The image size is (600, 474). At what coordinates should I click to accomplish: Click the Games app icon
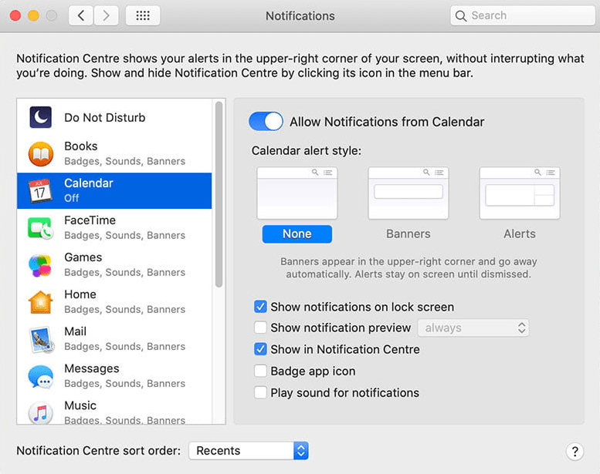[40, 265]
